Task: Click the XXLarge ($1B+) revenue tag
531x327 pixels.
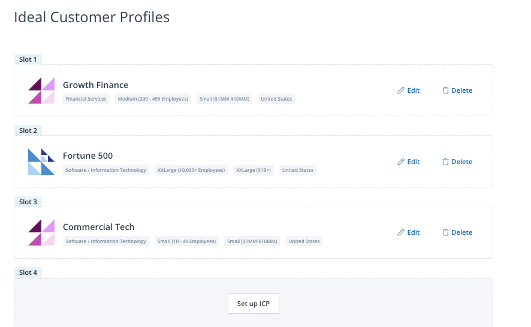Action: click(254, 170)
